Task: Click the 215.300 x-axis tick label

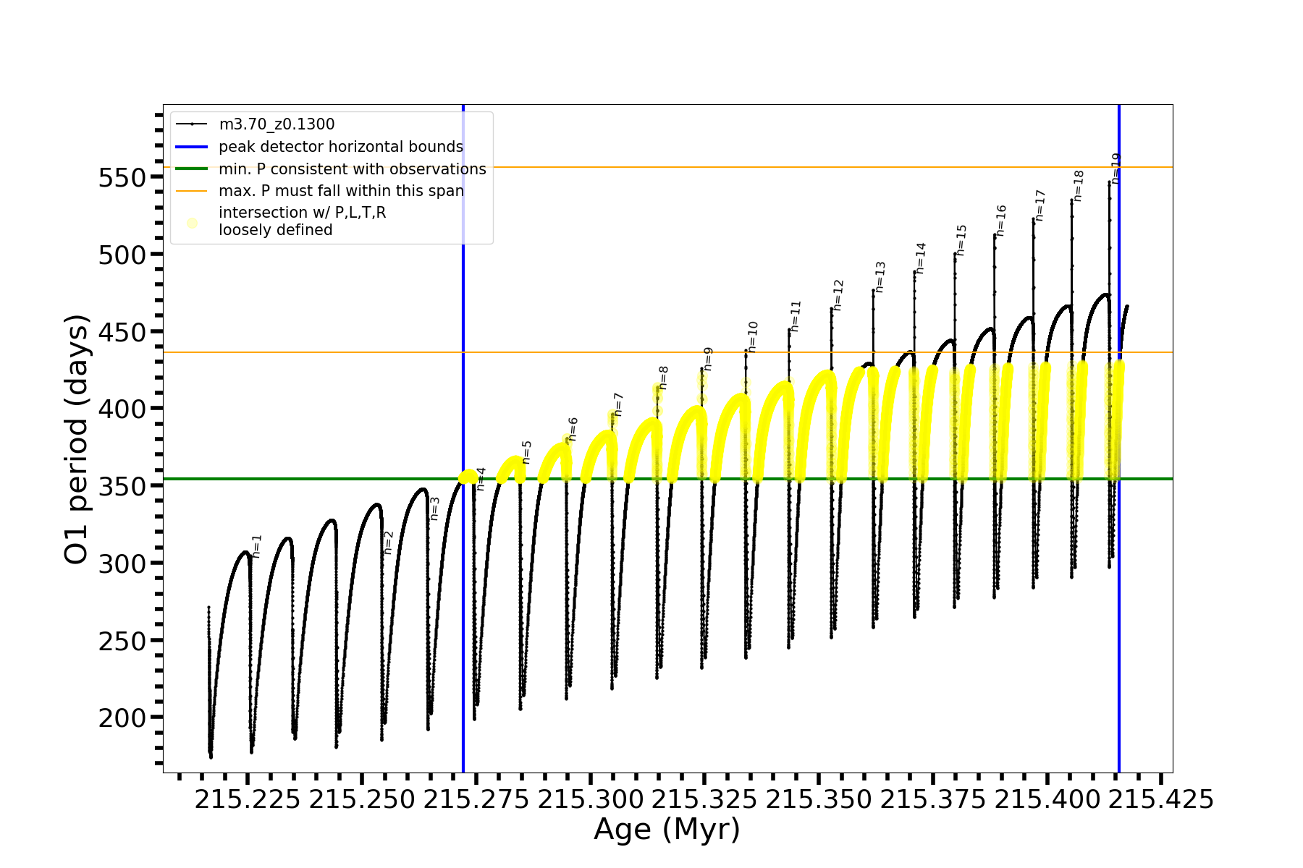Action: coord(590,799)
